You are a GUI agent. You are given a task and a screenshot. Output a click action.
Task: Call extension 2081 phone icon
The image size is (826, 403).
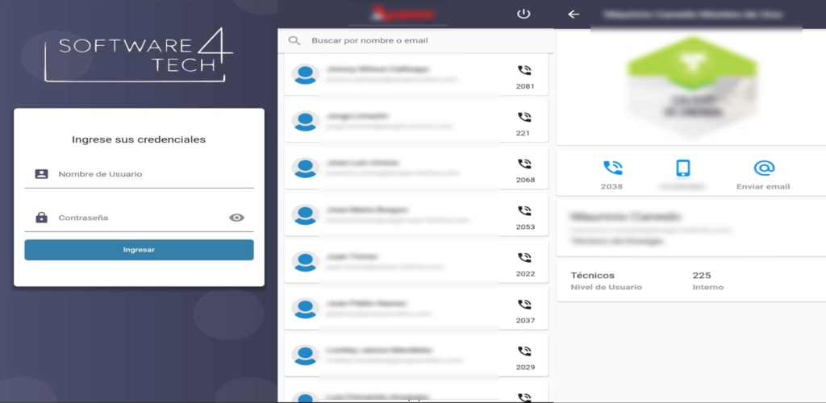(524, 70)
